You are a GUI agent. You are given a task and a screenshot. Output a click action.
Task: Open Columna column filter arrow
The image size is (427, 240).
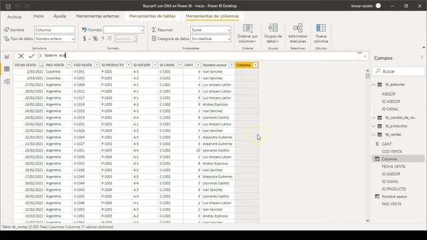256,65
